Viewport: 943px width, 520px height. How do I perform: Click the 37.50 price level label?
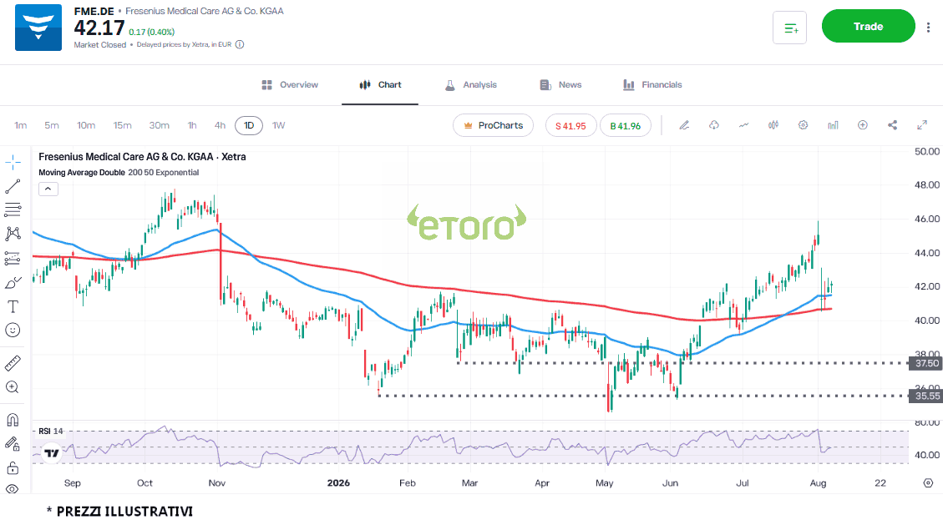click(925, 363)
